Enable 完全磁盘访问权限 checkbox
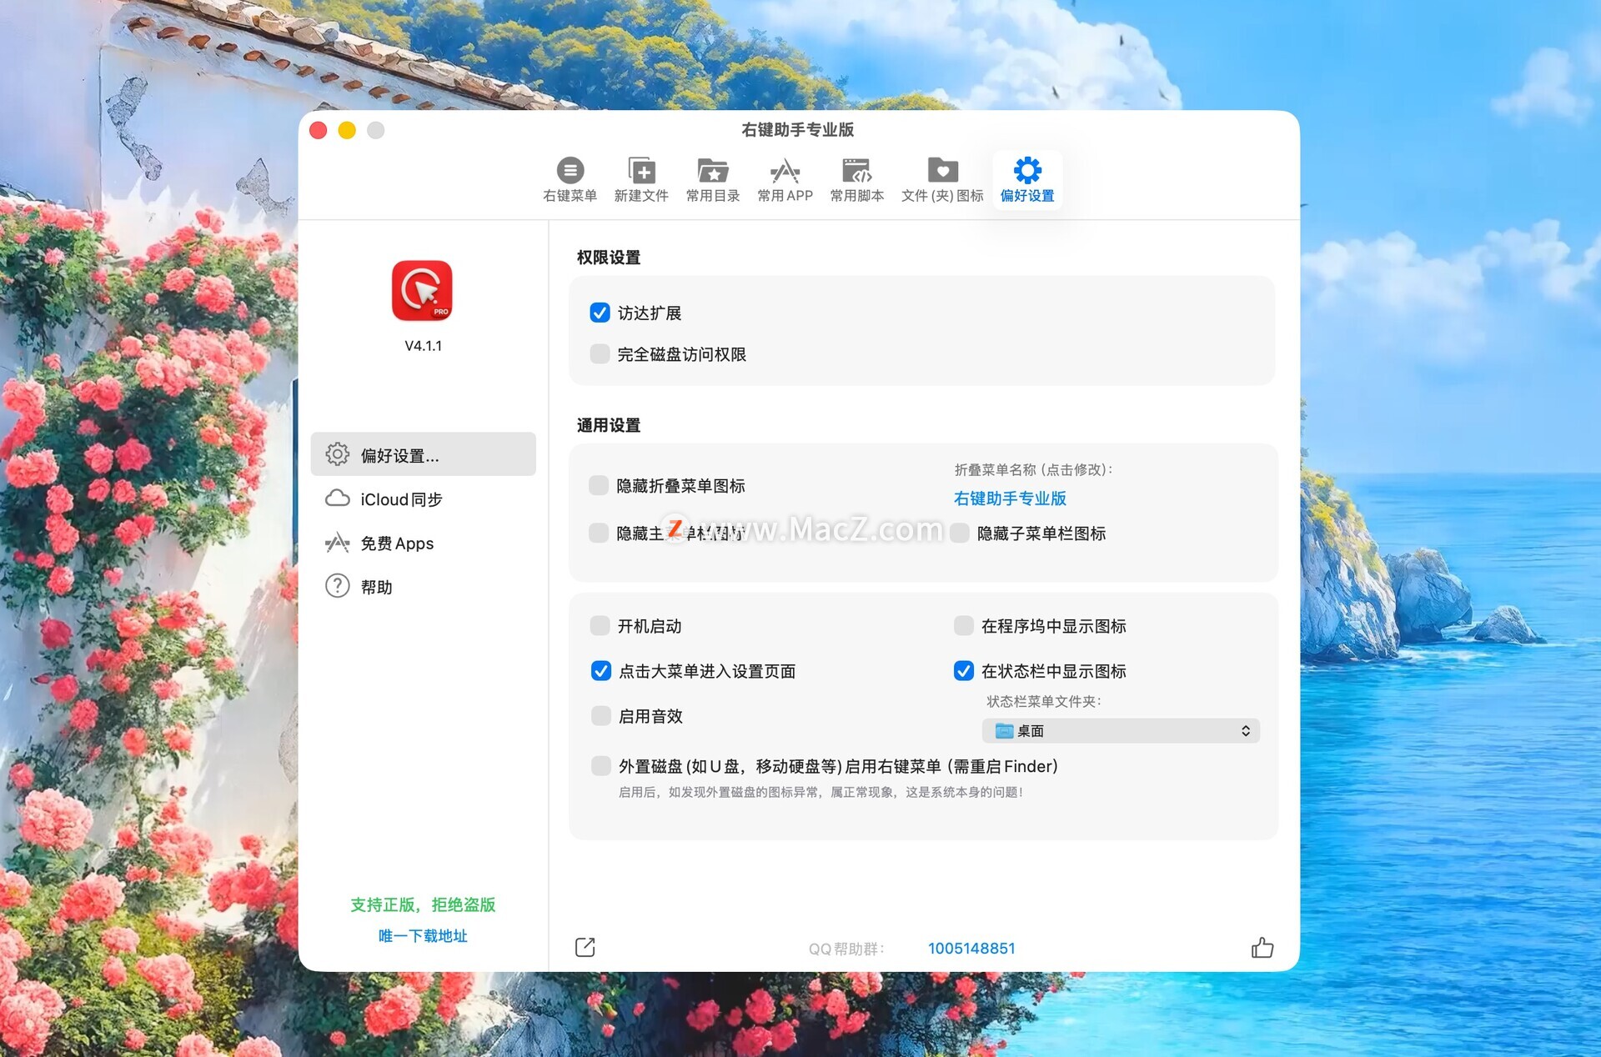 tap(600, 354)
